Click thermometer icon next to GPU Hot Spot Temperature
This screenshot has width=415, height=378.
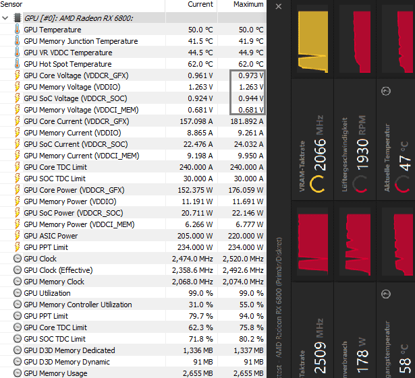point(17,64)
